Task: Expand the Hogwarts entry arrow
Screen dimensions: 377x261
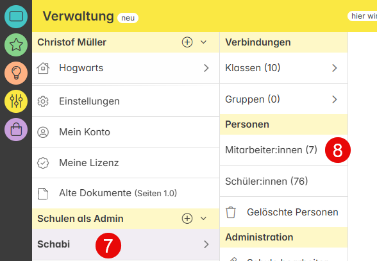Action: (206, 68)
